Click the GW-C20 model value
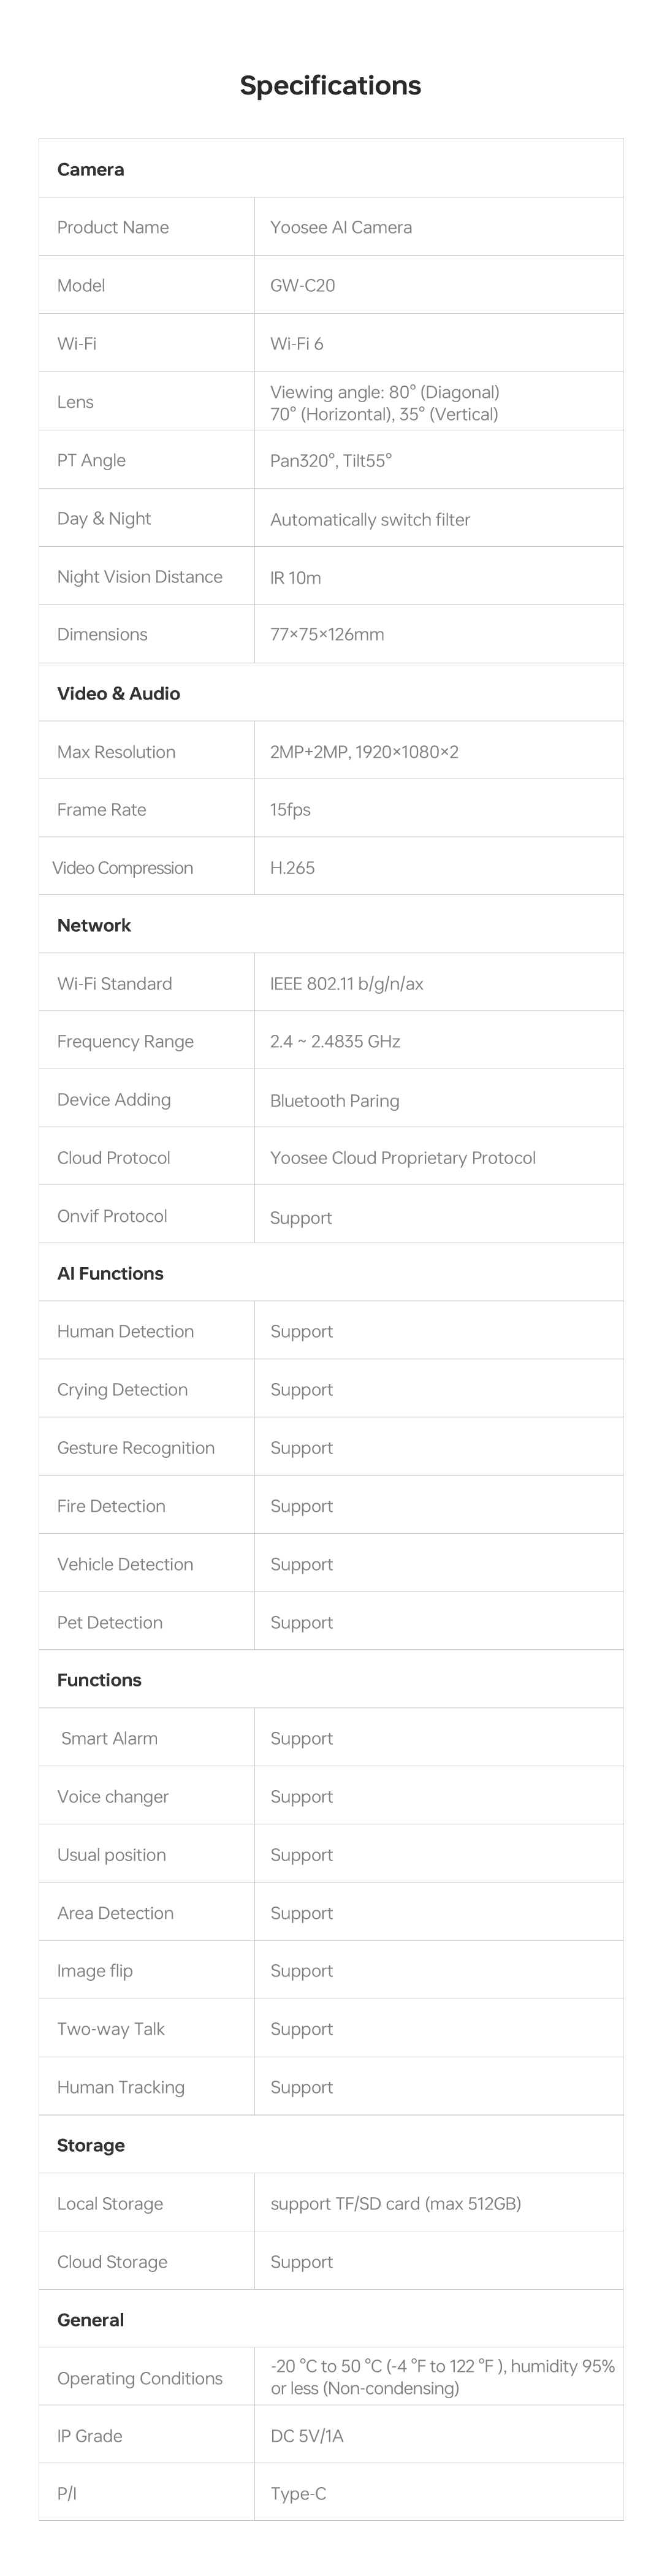Image resolution: width=662 pixels, height=2576 pixels. [x=302, y=285]
